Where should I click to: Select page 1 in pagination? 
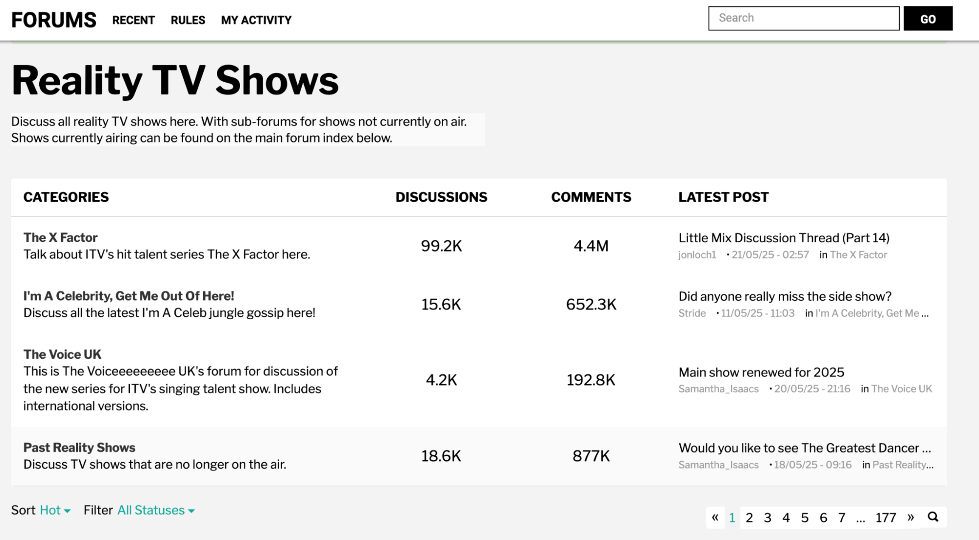tap(732, 517)
